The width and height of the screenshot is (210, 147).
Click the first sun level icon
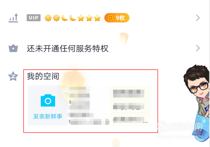pyautogui.click(x=48, y=18)
